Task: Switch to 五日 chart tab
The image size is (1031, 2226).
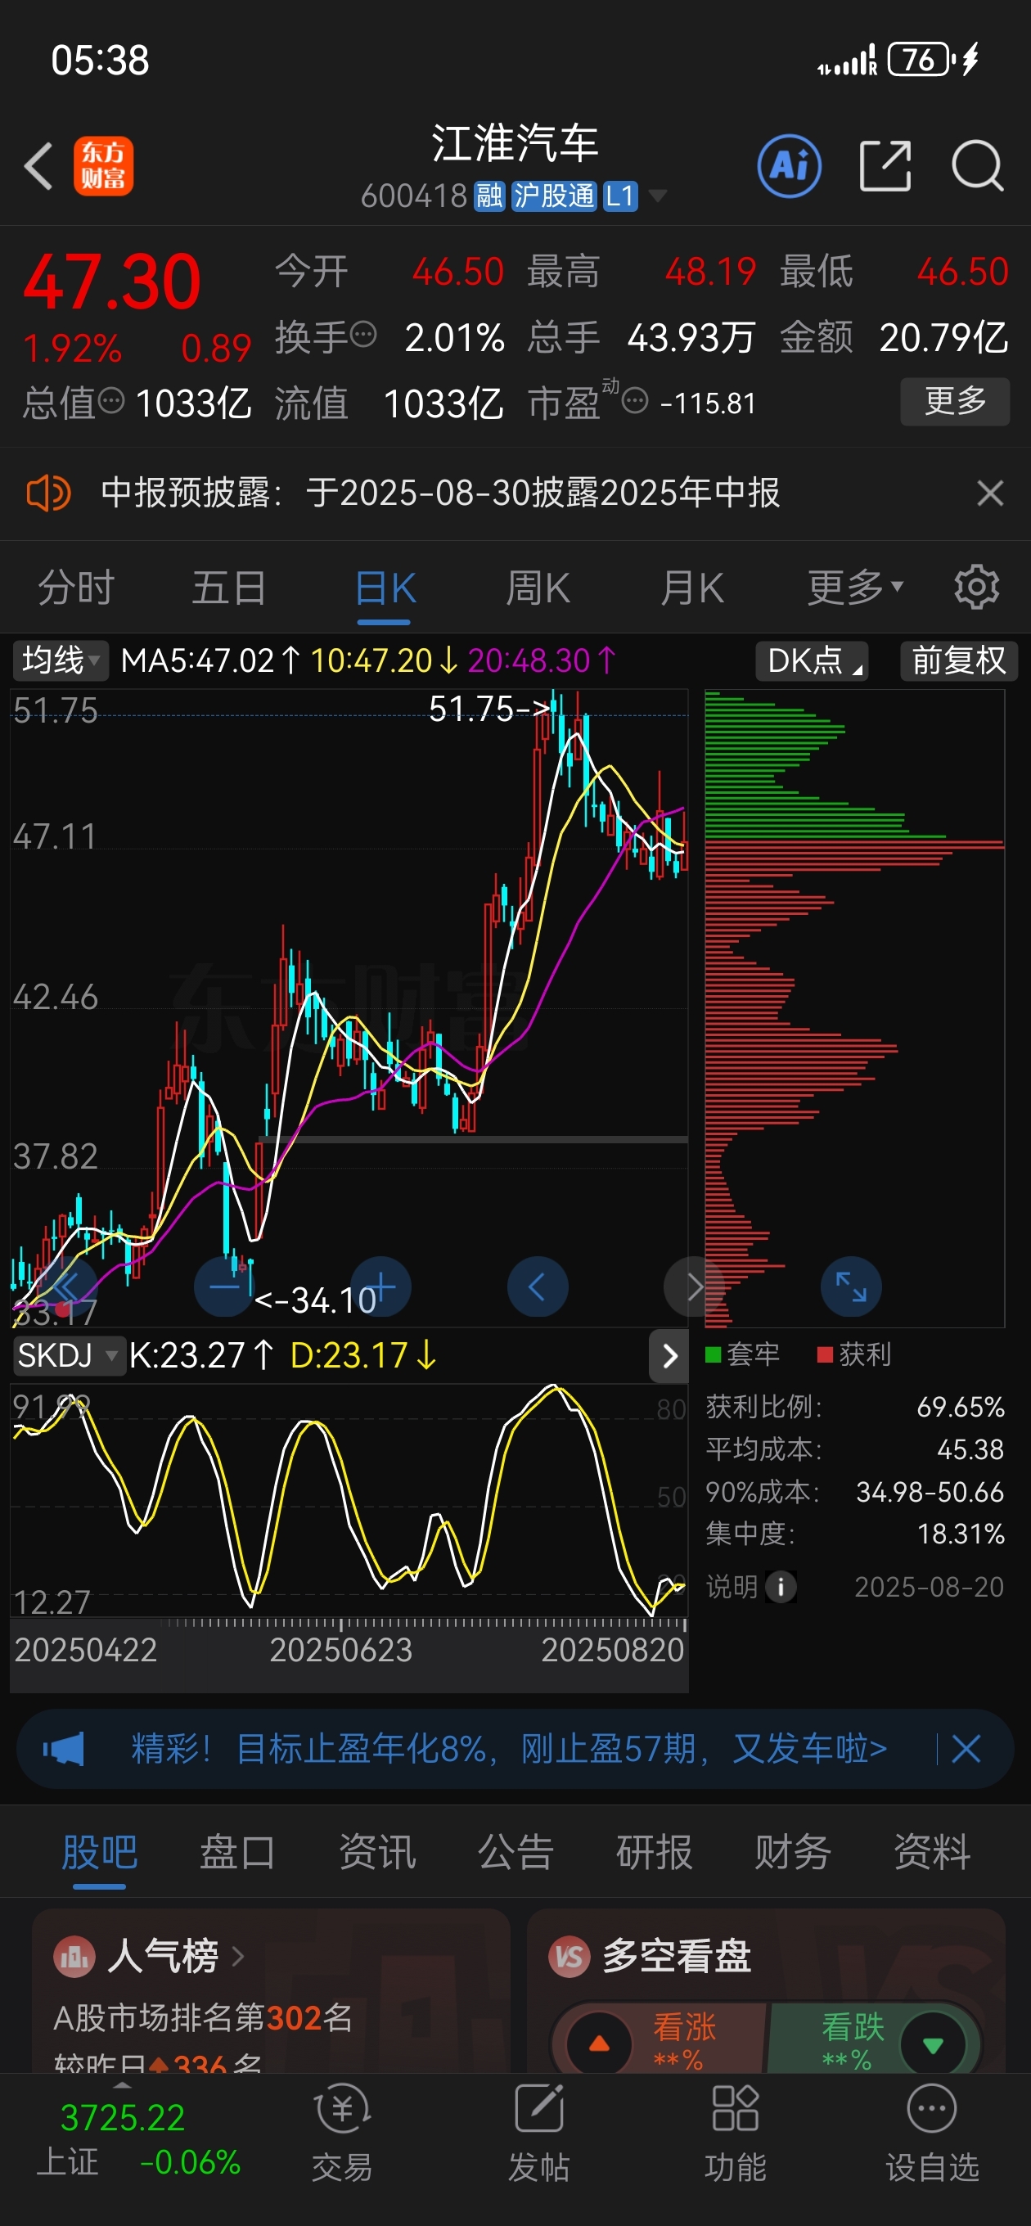Action: point(229,588)
